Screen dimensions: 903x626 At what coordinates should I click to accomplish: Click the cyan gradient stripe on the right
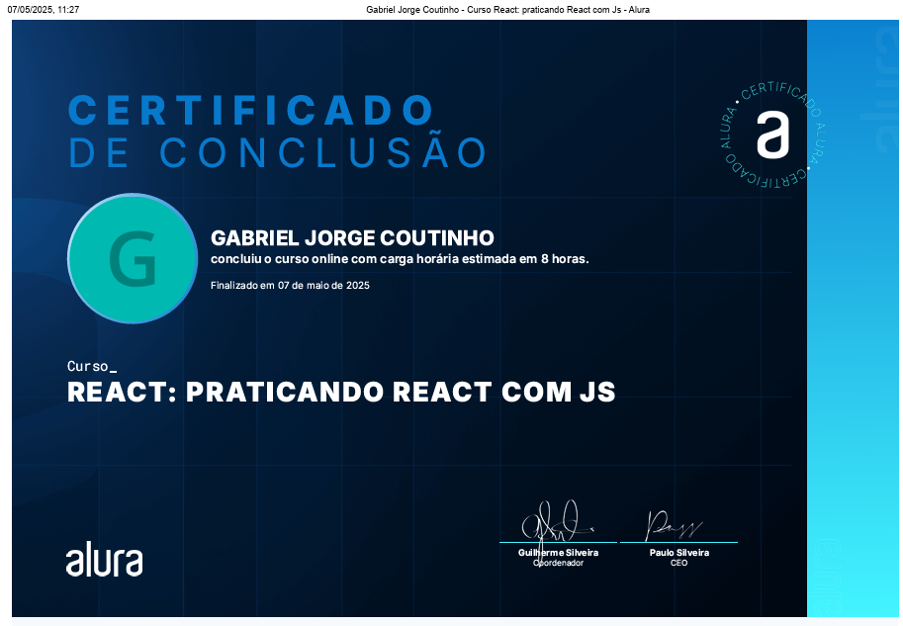click(x=853, y=396)
